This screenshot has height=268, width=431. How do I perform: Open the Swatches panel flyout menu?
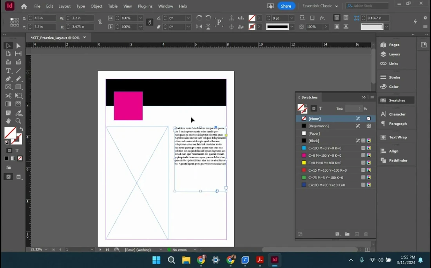pyautogui.click(x=372, y=97)
